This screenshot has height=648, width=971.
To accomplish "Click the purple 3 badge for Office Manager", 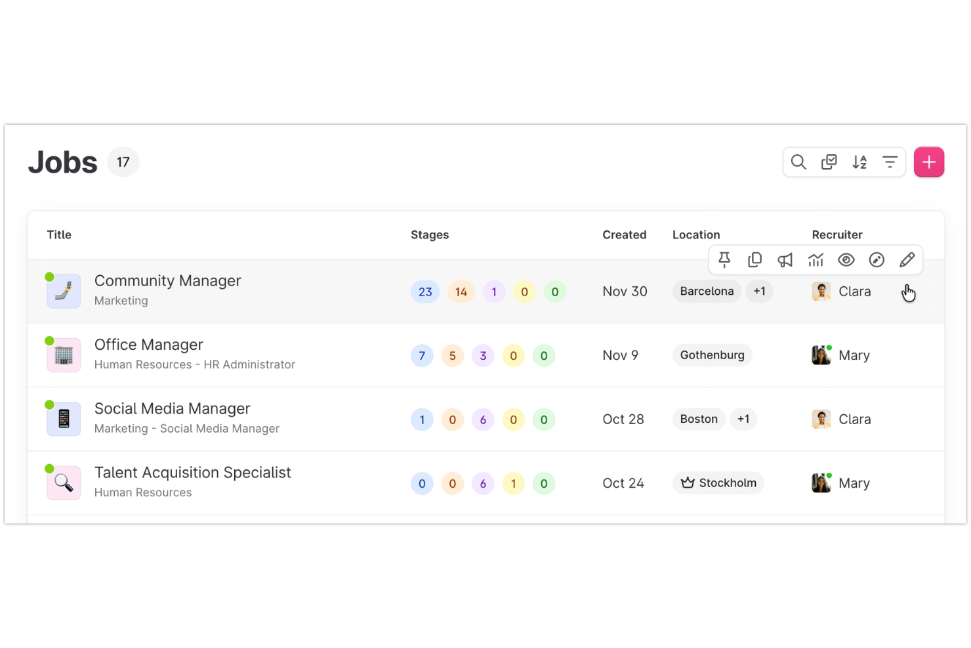I will 483,356.
